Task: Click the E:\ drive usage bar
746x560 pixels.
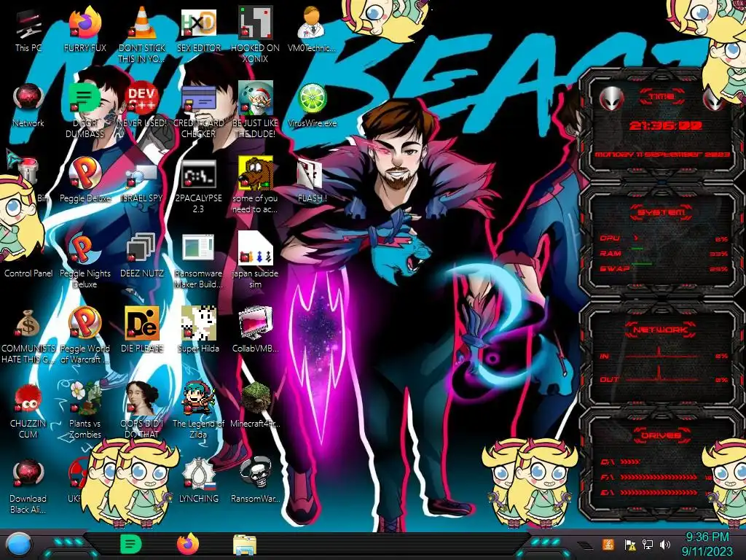Action: click(x=659, y=492)
